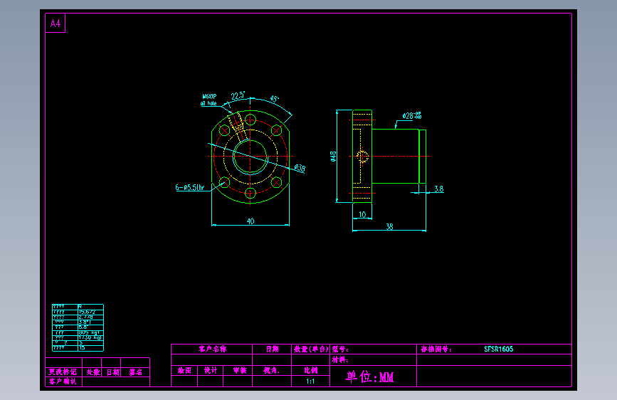617x400 pixels.
Task: Select the 视角 cell label
Action: (271, 371)
